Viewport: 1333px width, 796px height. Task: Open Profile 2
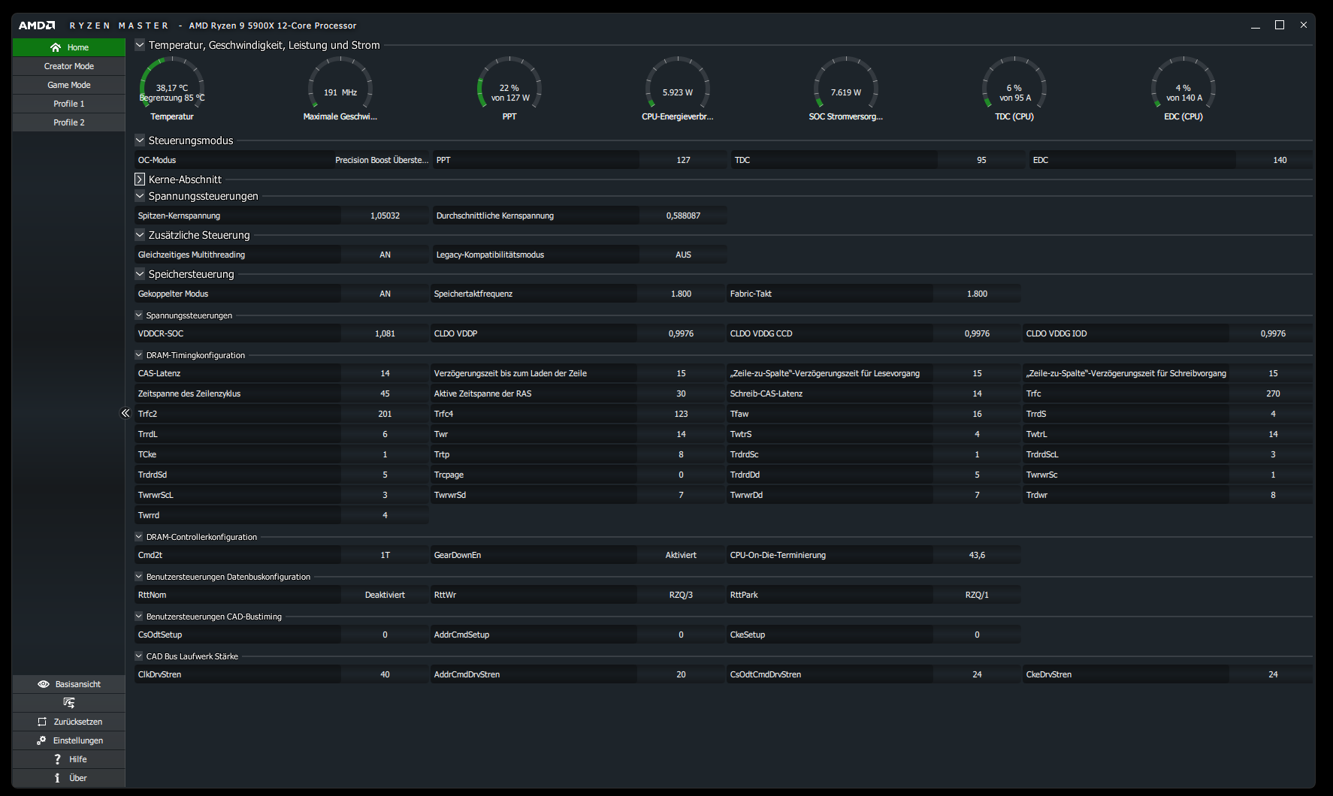click(69, 122)
